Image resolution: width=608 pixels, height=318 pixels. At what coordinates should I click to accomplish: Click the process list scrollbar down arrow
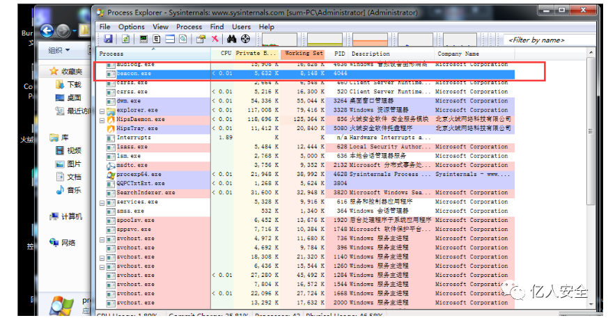click(x=591, y=304)
